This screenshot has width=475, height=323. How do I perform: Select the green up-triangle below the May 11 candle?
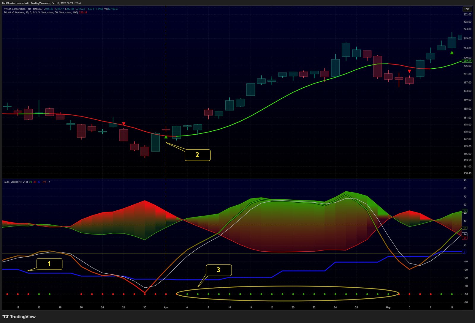(452, 53)
